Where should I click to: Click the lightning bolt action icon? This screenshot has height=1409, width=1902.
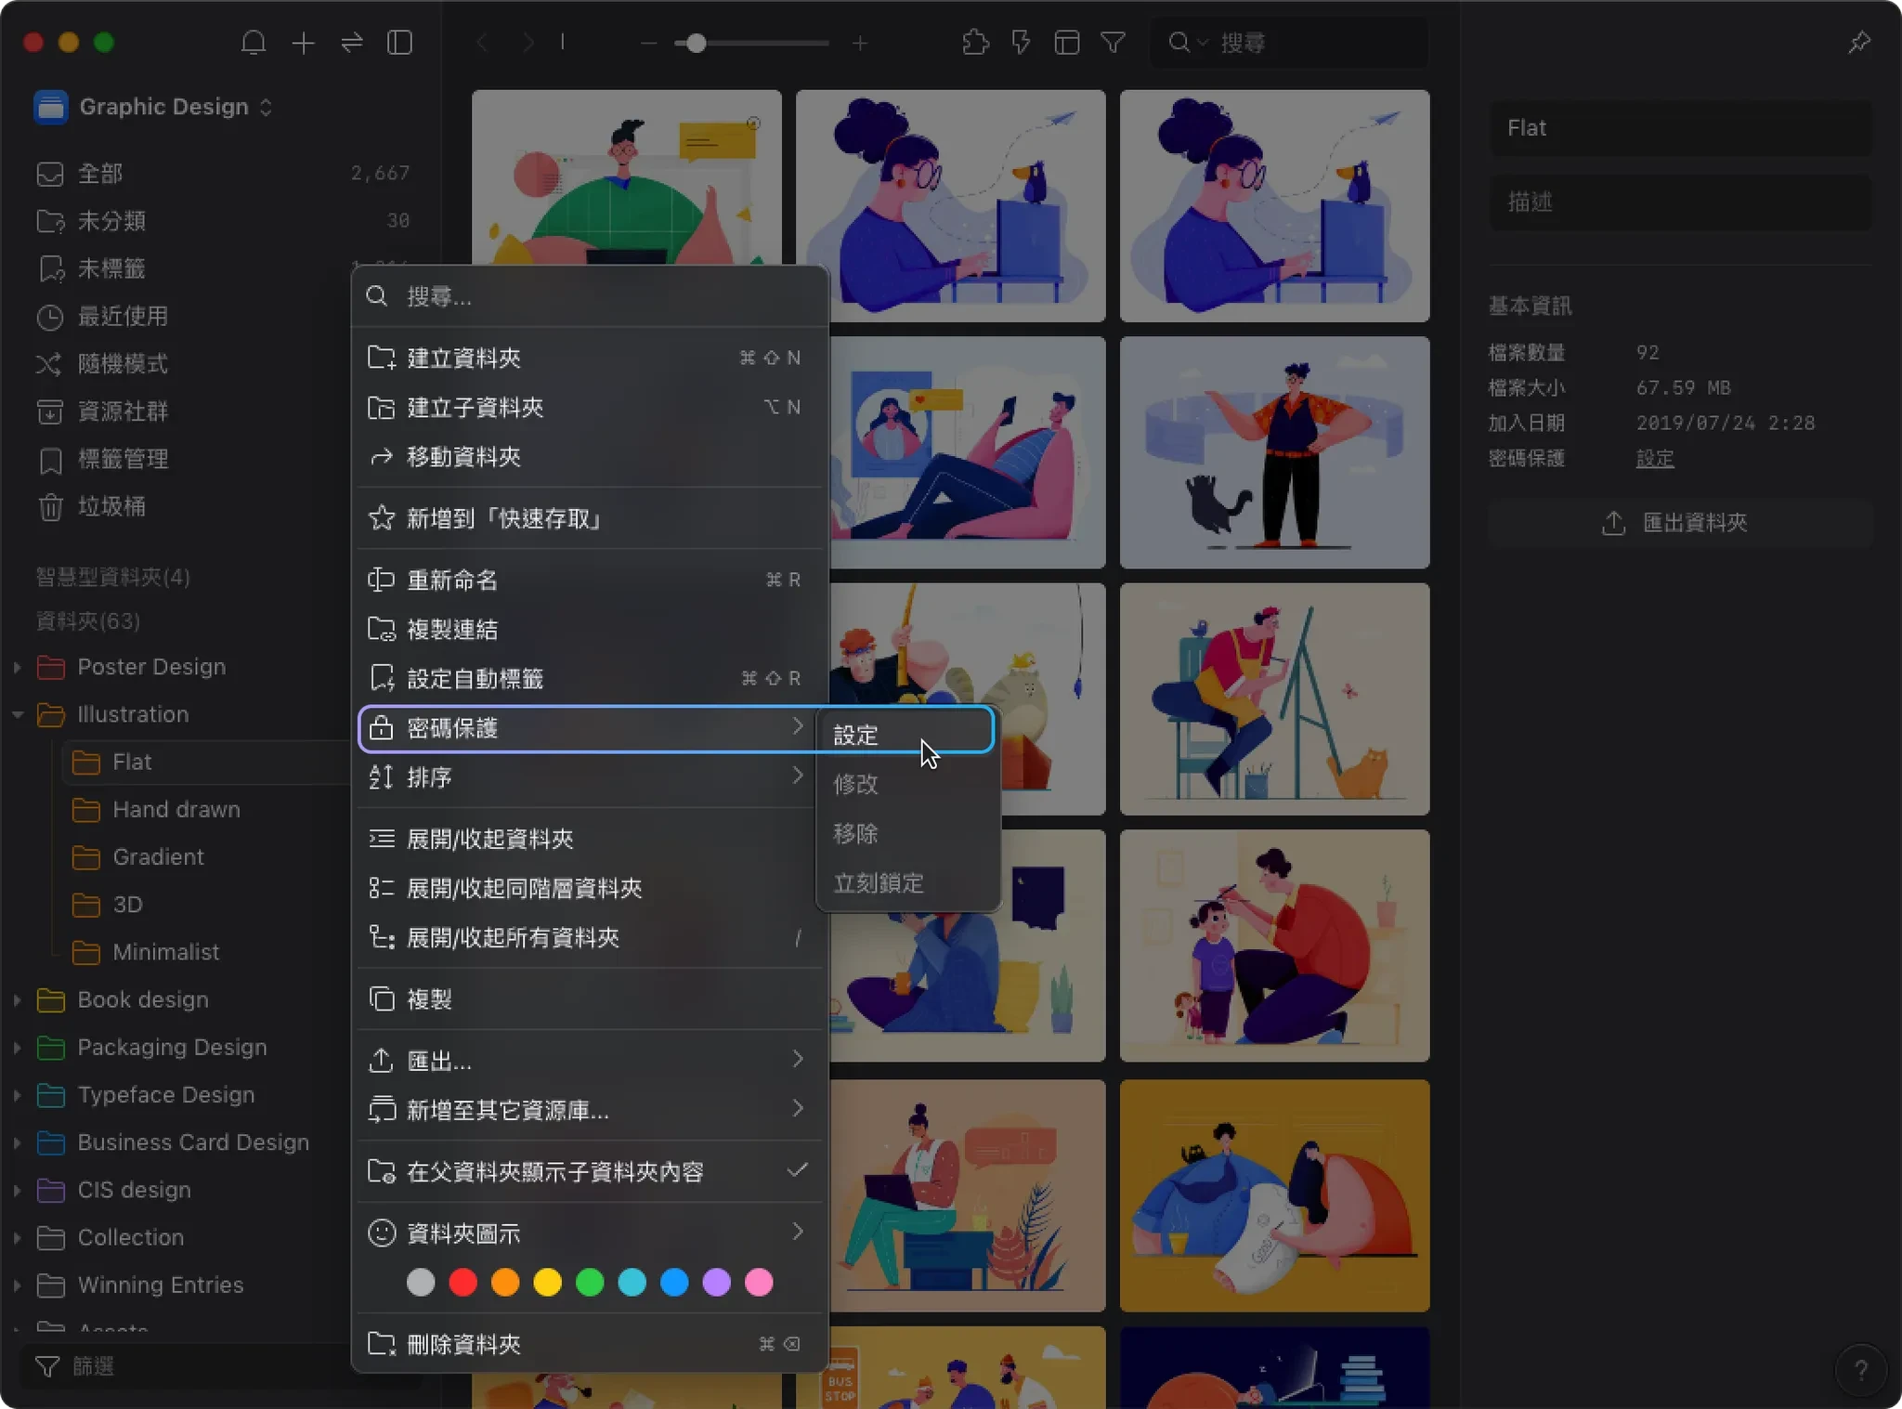tap(1021, 43)
